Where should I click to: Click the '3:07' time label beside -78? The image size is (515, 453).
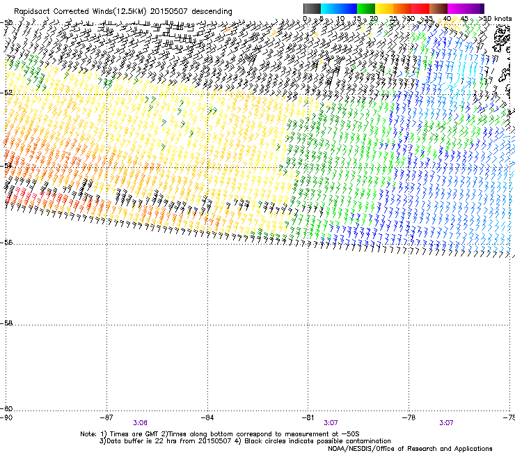coord(446,423)
